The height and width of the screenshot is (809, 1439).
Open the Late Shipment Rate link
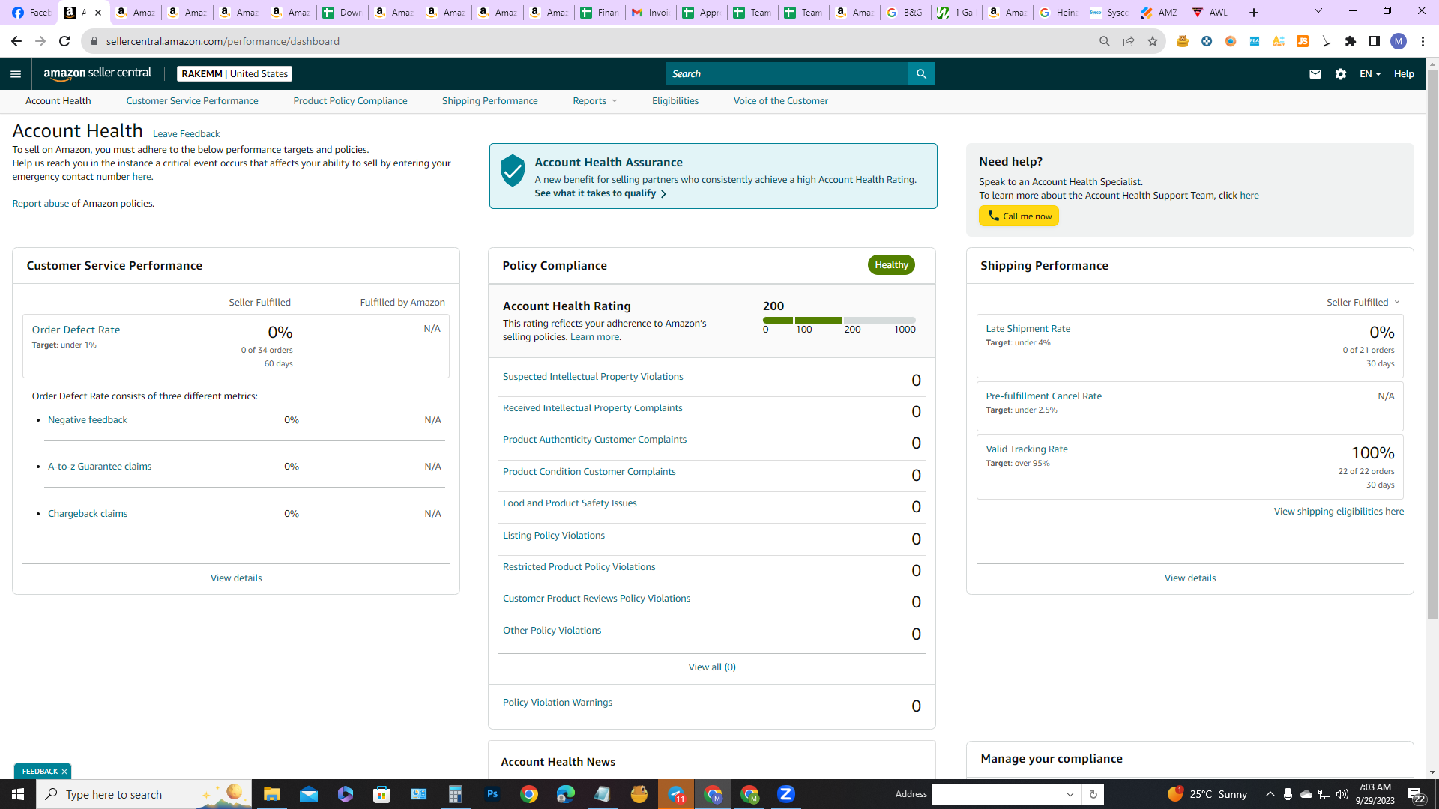pos(1028,329)
